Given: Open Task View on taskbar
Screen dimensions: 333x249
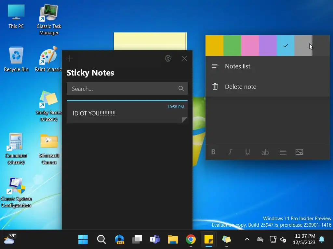Looking at the screenshot, I should point(137,240).
